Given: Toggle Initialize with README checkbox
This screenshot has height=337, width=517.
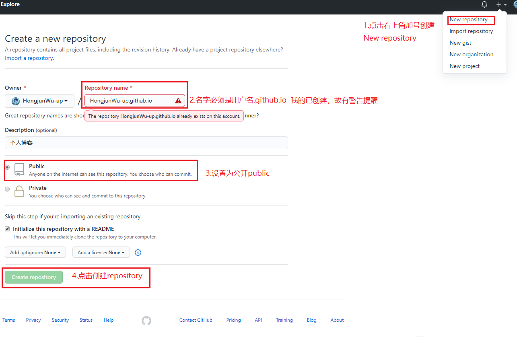Looking at the screenshot, I should click(x=7, y=229).
